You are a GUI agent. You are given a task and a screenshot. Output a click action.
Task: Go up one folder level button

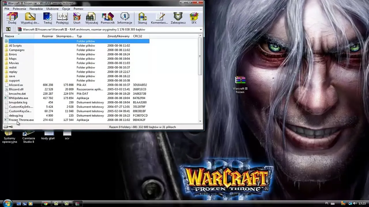coord(8,29)
